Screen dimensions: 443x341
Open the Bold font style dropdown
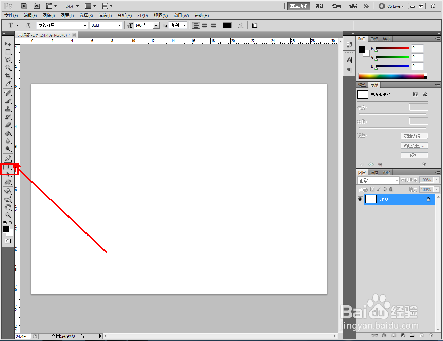(119, 26)
